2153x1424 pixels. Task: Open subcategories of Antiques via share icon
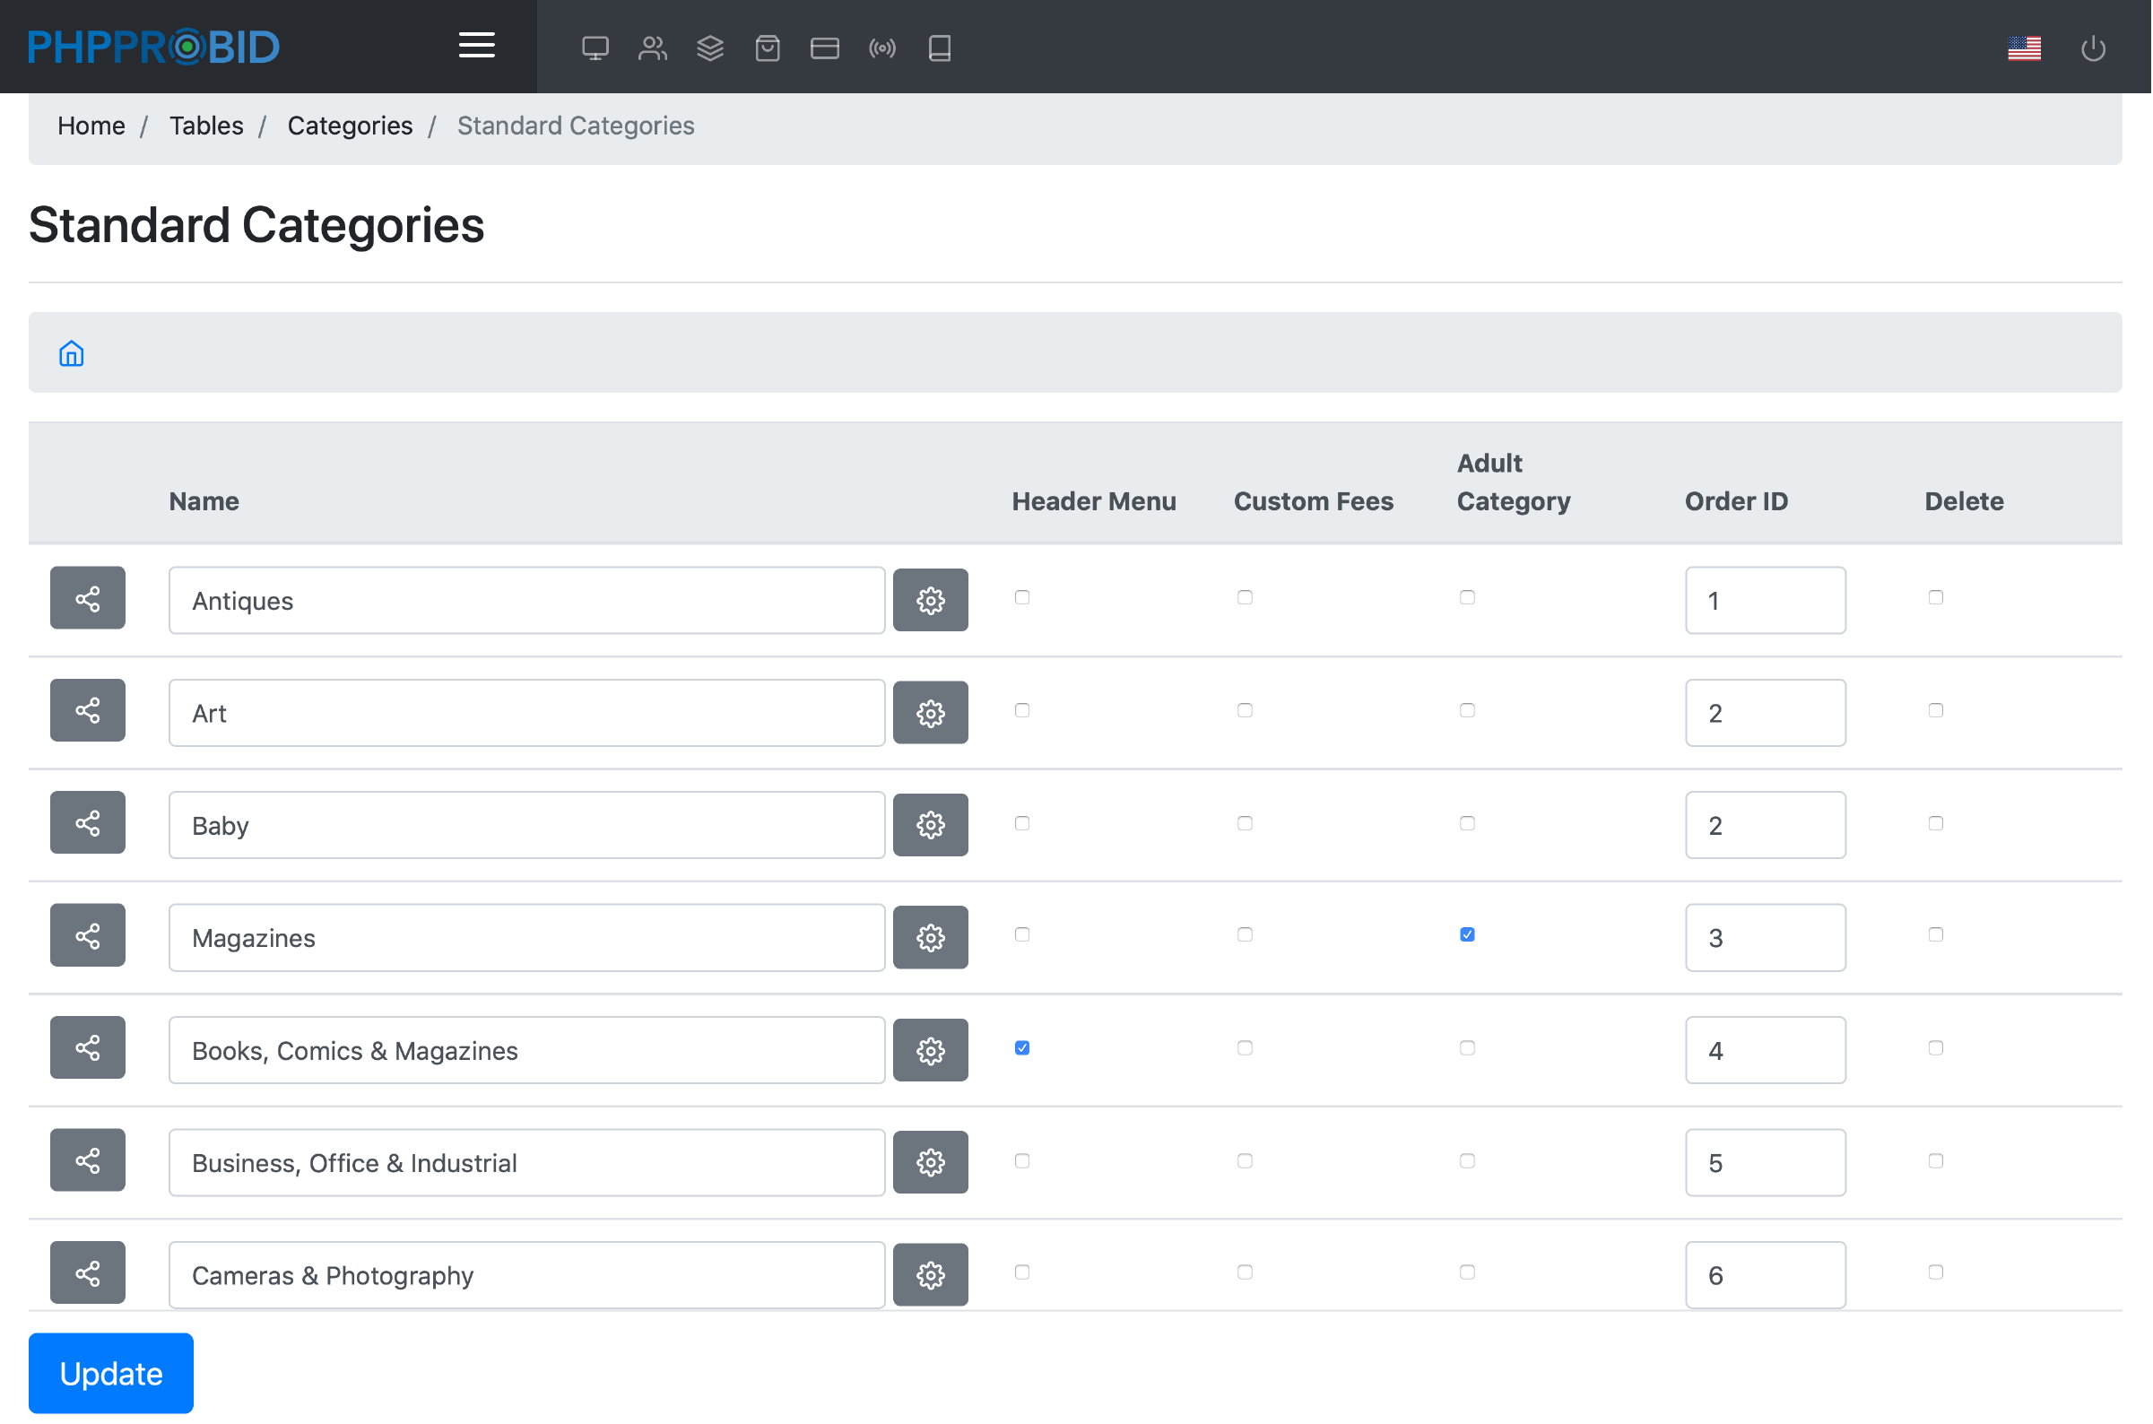(87, 598)
